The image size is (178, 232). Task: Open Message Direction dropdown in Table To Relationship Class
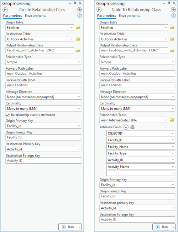click(137, 97)
